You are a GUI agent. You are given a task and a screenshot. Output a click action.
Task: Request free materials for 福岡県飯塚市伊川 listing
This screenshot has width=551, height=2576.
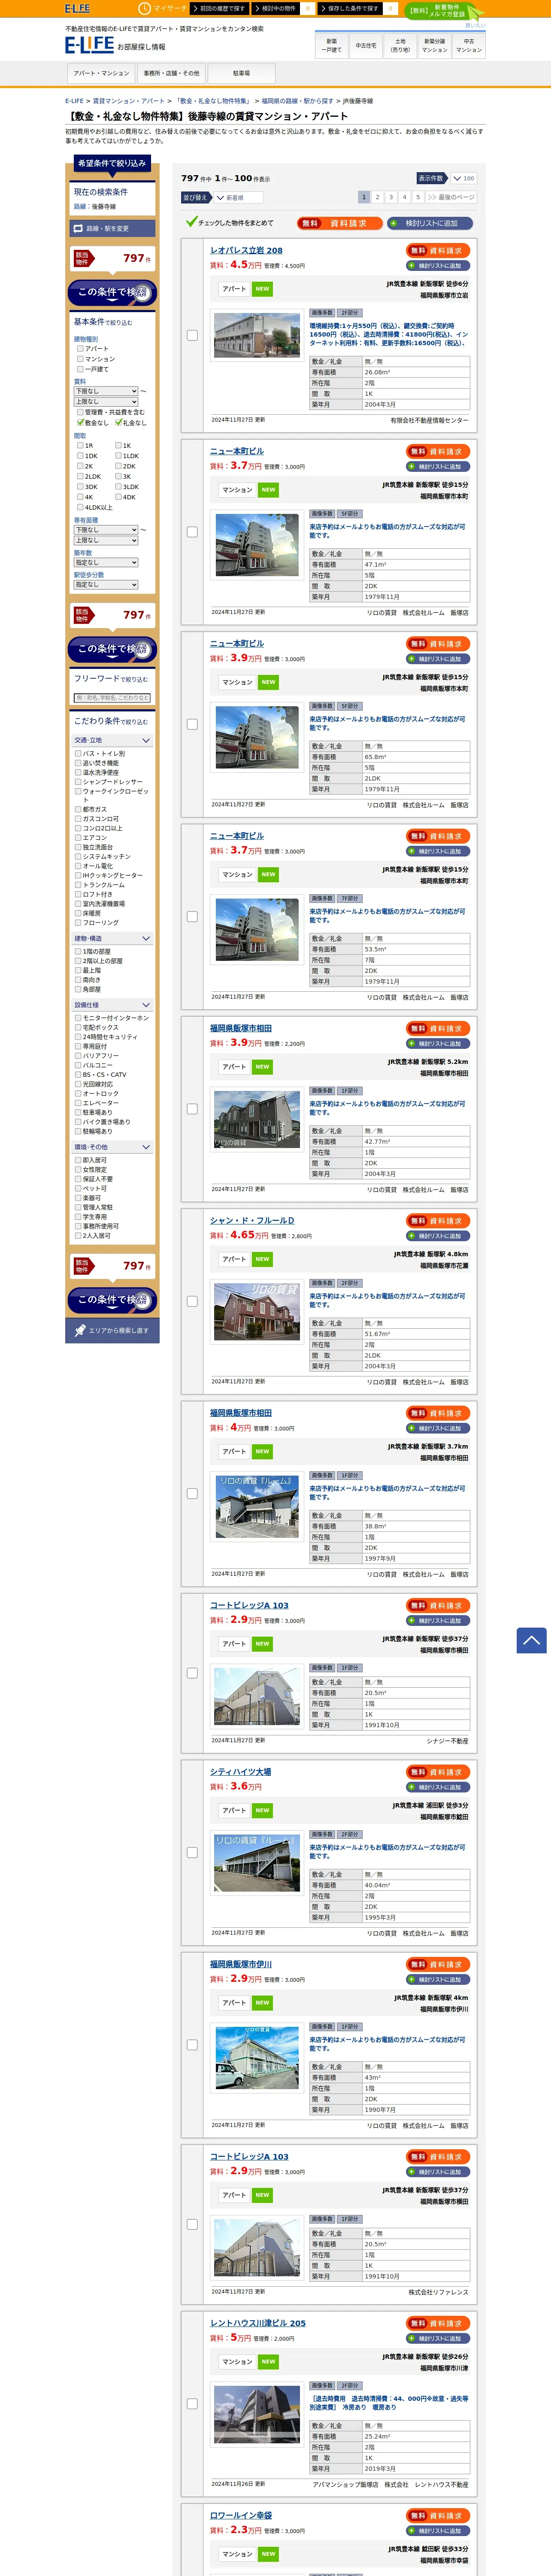coord(438,1964)
